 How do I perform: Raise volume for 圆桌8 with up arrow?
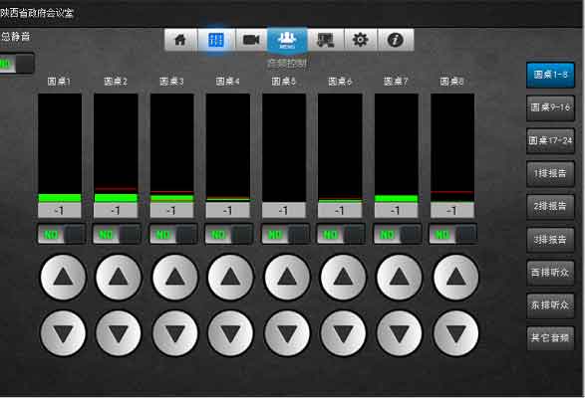(455, 278)
